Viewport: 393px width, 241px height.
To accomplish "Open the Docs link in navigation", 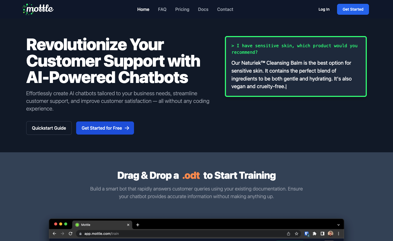I will click(203, 9).
